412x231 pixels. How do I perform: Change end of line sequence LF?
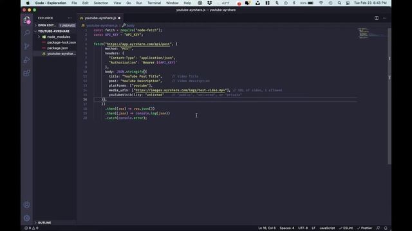(314, 228)
